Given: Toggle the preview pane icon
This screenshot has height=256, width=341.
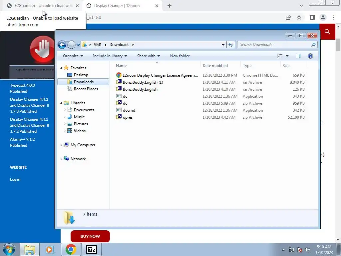Looking at the screenshot, I should point(298,56).
